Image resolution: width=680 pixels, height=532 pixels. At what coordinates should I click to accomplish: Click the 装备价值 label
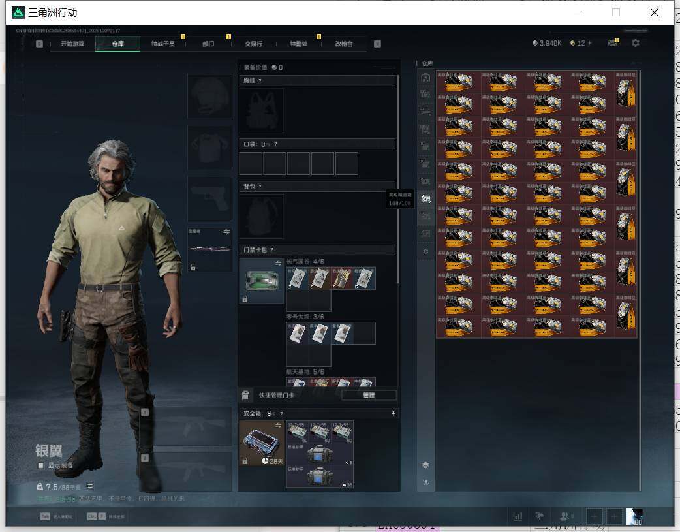pos(255,68)
